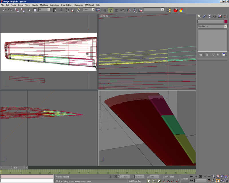Select the Select and Move tool
Image resolution: width=229 pixels, height=183 pixels.
[x=61, y=10]
